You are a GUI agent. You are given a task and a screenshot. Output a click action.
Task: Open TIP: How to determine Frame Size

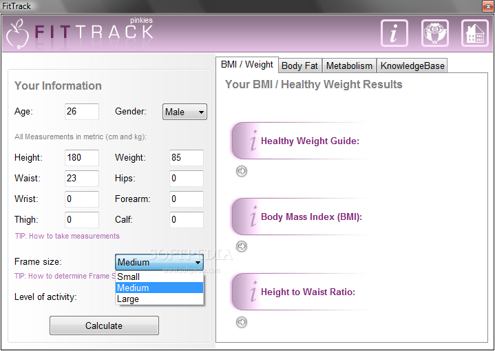click(65, 276)
